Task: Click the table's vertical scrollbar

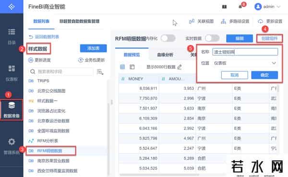Action: [x=278, y=88]
